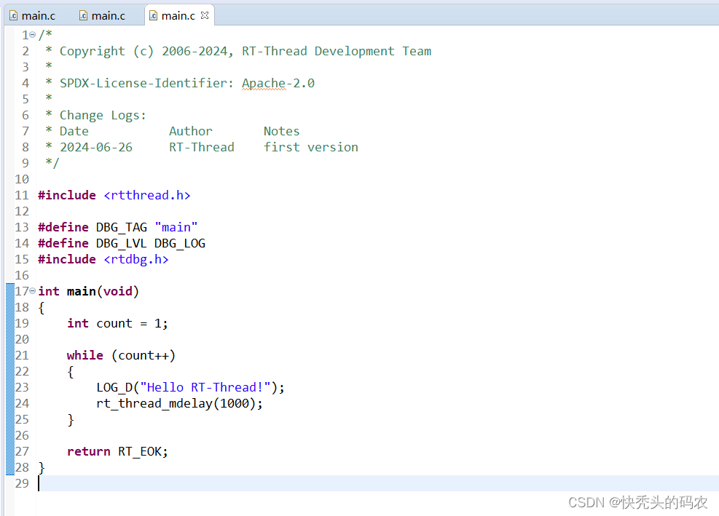Click the "Hello RT-Thread!" string
Viewport: 719px width, 516px height.
[205, 388]
